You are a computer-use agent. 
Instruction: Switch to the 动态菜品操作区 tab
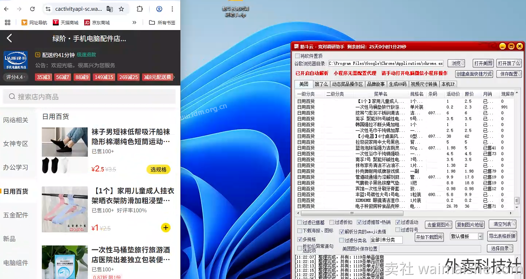347,84
